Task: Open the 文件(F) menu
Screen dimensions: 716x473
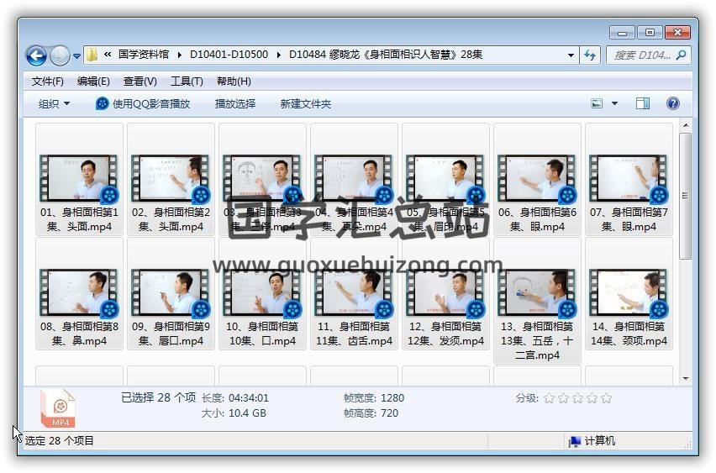Action: click(48, 81)
